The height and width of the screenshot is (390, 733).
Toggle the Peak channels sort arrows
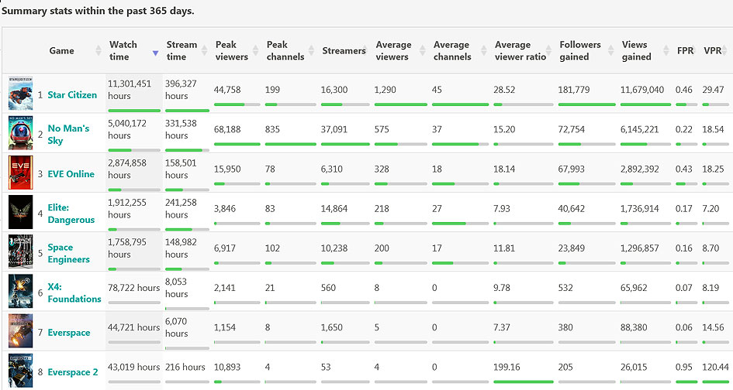pyautogui.click(x=312, y=50)
